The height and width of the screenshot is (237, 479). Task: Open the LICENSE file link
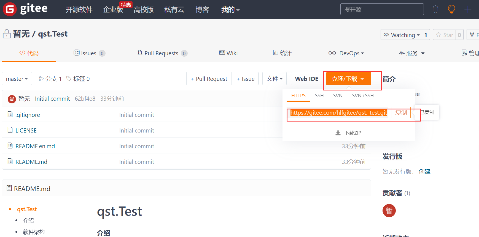(26, 130)
